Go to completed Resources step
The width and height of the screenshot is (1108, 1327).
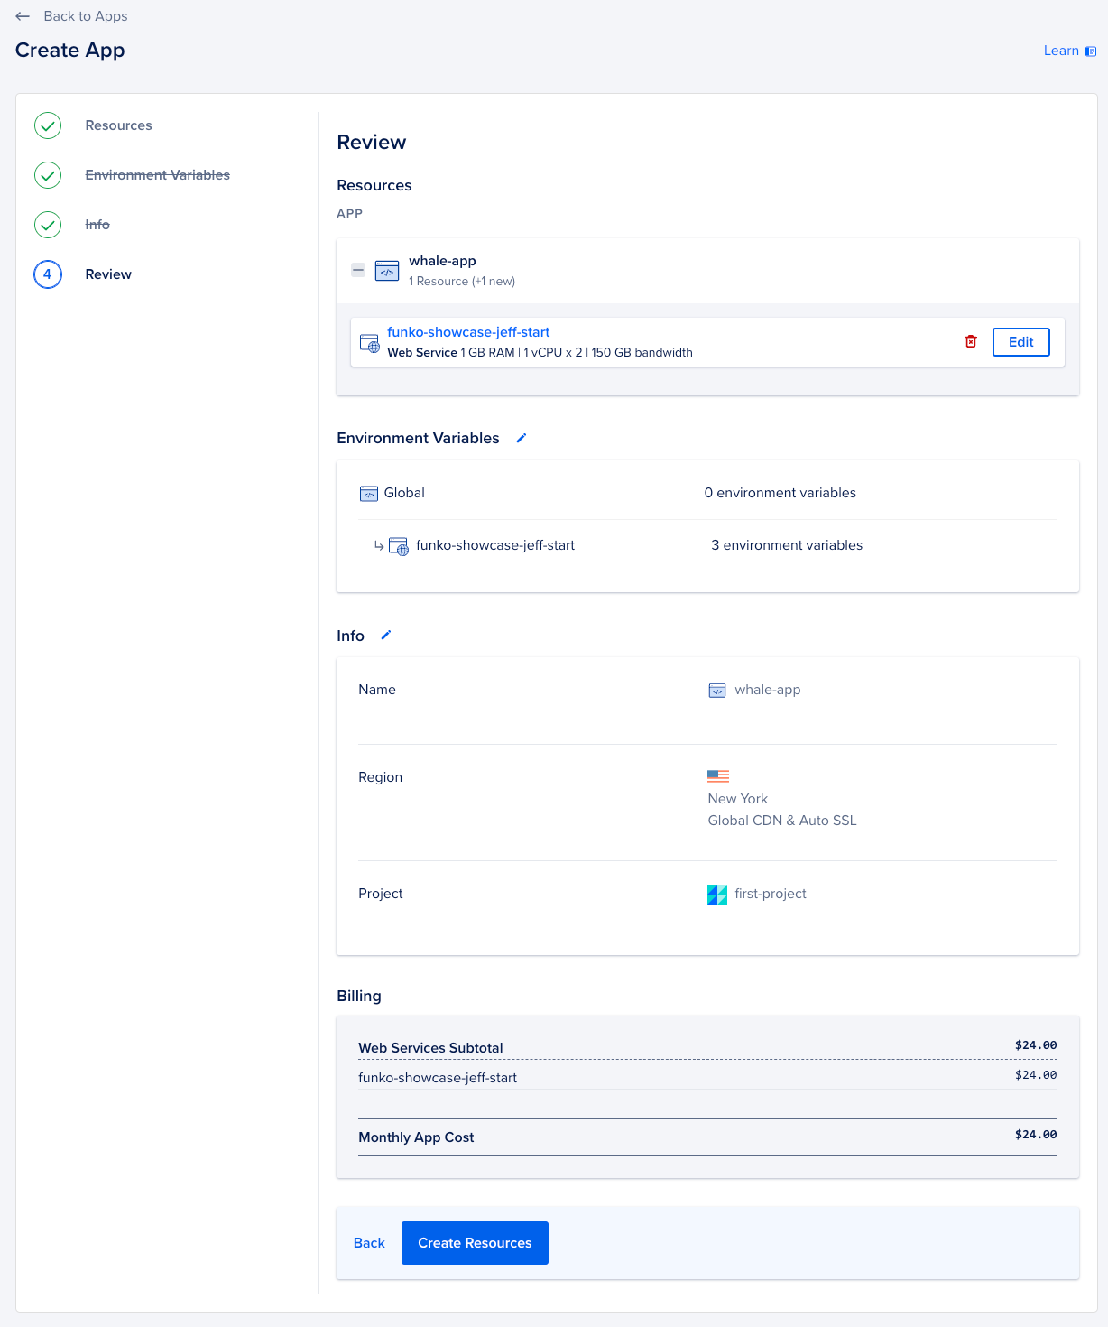118,125
